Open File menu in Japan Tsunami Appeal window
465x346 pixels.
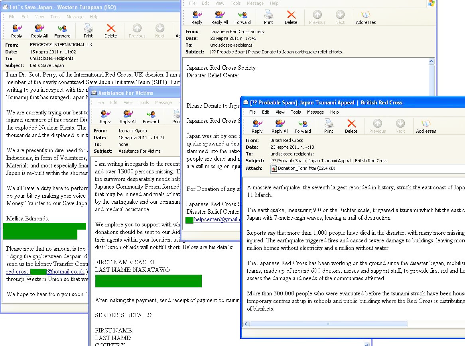(252, 112)
